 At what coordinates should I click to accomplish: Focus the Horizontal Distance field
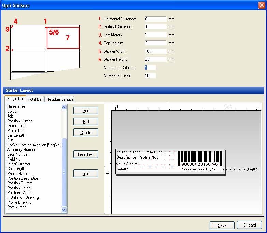coord(155,19)
